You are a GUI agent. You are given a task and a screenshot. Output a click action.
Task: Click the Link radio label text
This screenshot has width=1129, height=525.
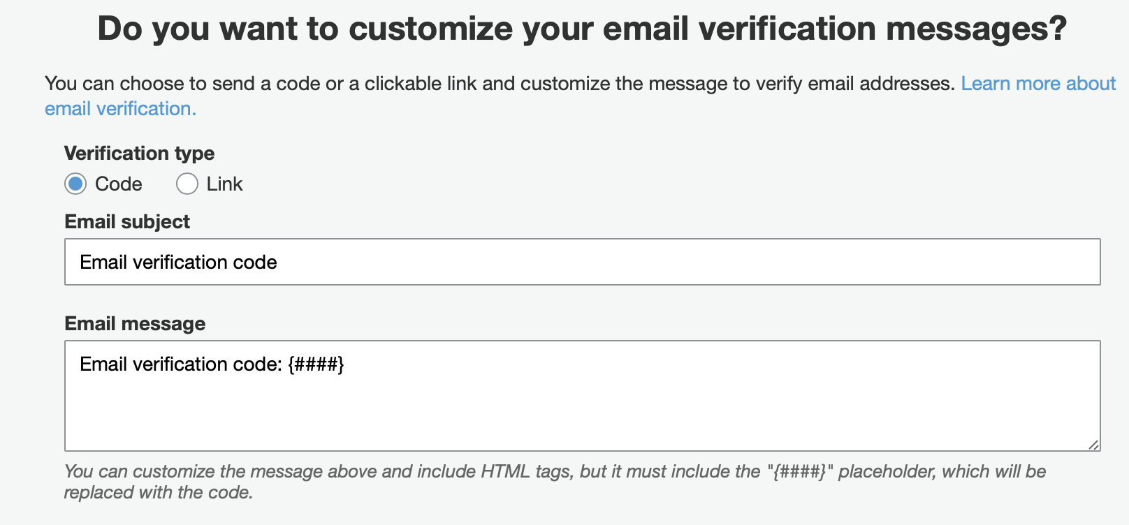(224, 184)
